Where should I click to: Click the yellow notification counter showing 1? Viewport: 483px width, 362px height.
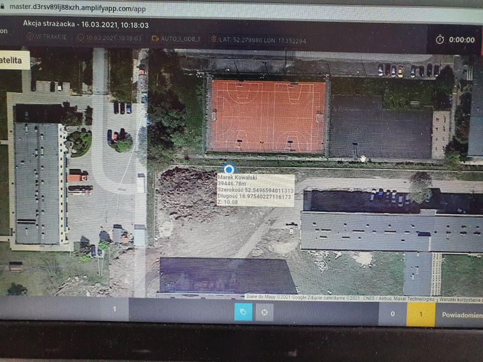(421, 314)
